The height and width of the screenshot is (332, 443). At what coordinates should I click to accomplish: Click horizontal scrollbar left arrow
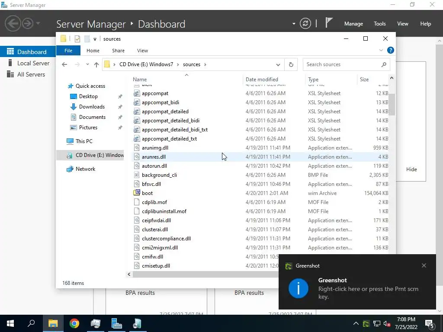129,274
